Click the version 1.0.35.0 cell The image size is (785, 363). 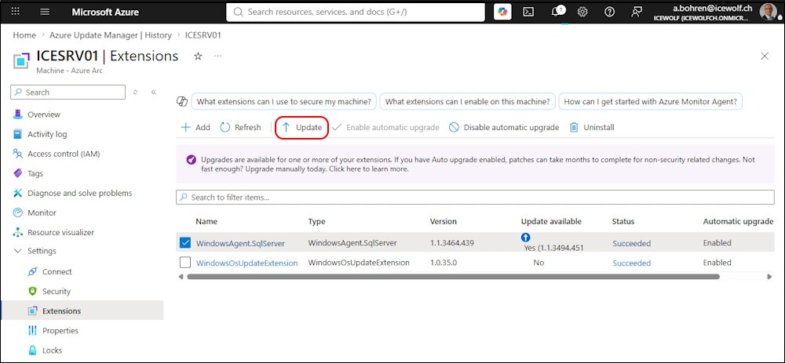coord(443,263)
